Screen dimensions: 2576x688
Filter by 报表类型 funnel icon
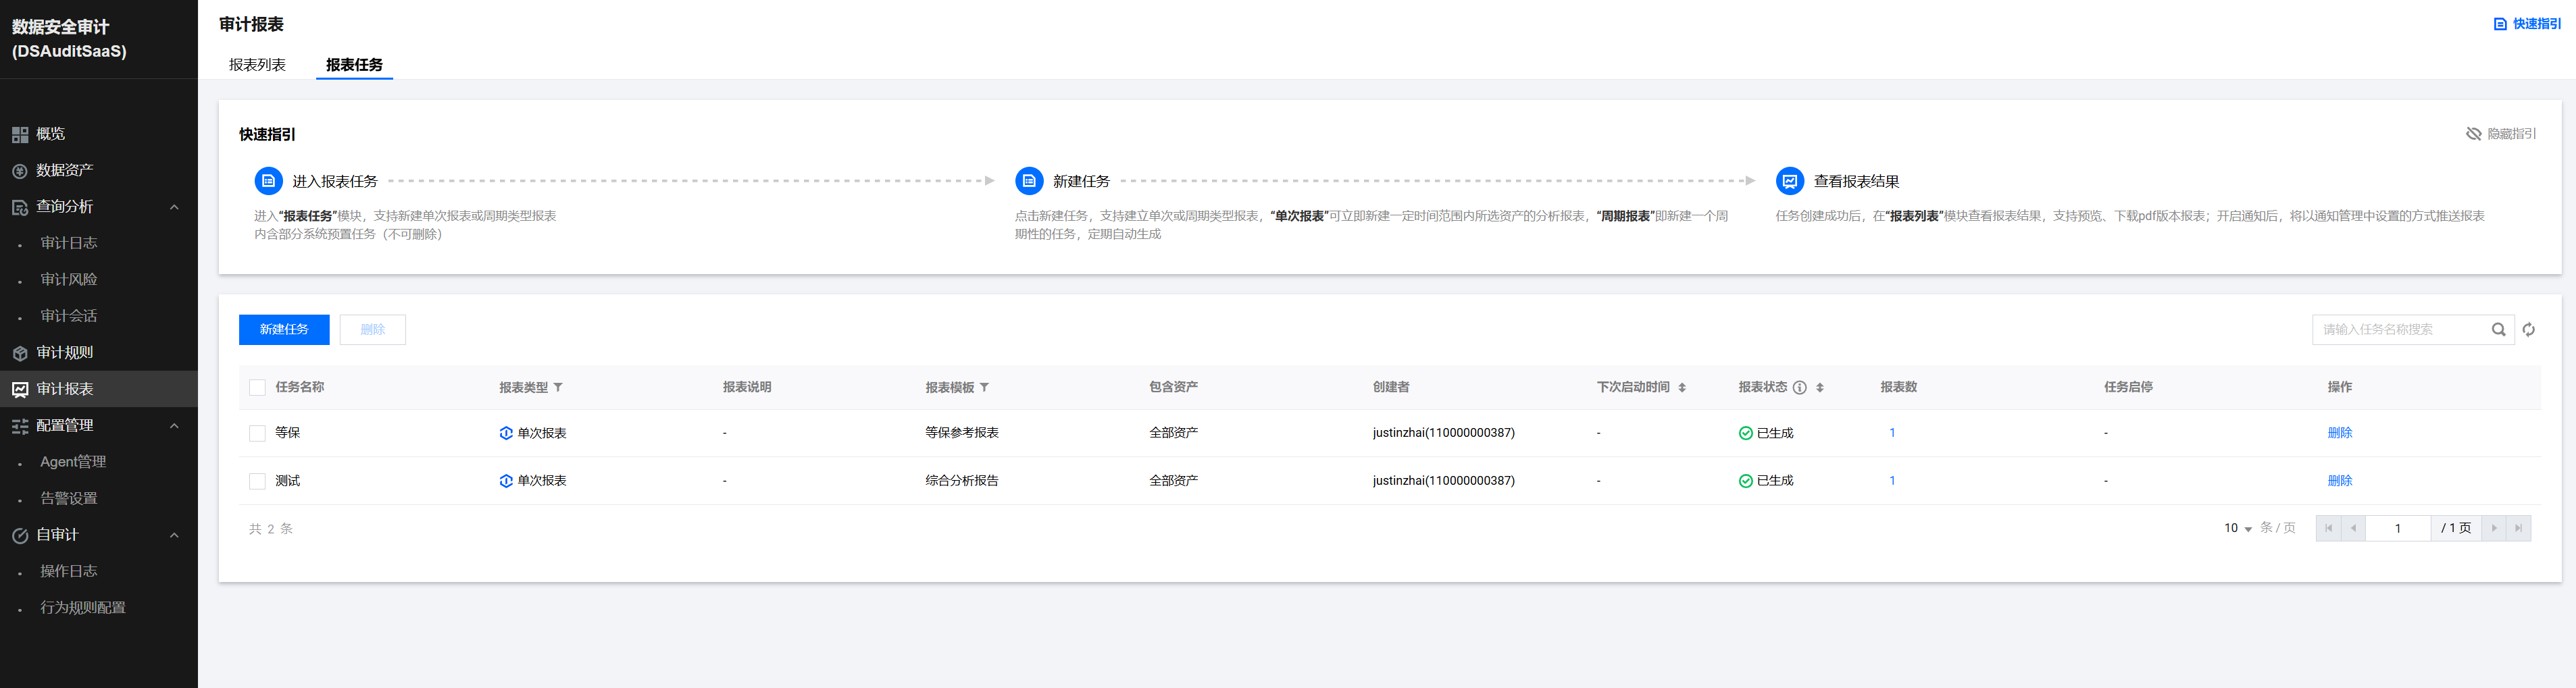[x=558, y=388]
